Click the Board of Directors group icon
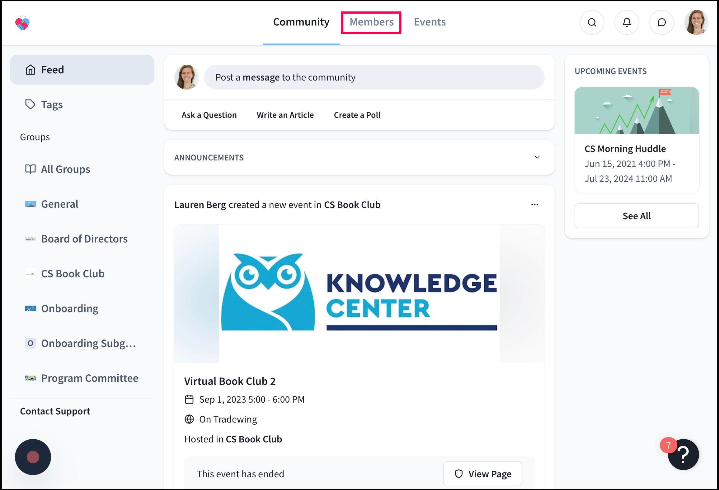This screenshot has width=719, height=490. 30,239
